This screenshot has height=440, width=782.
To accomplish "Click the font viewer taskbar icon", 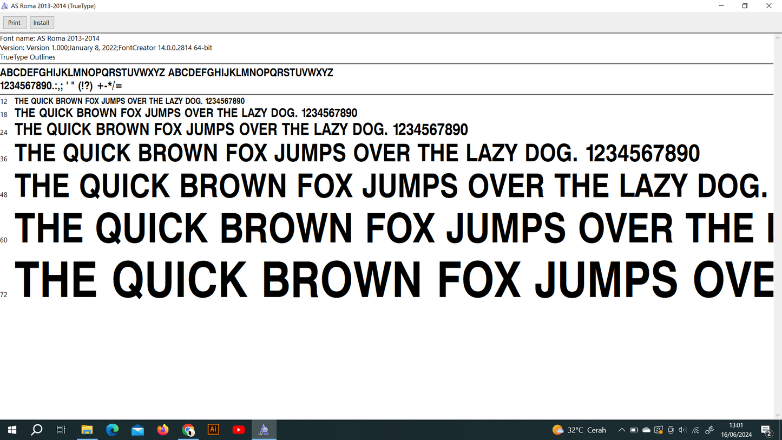I will [264, 430].
